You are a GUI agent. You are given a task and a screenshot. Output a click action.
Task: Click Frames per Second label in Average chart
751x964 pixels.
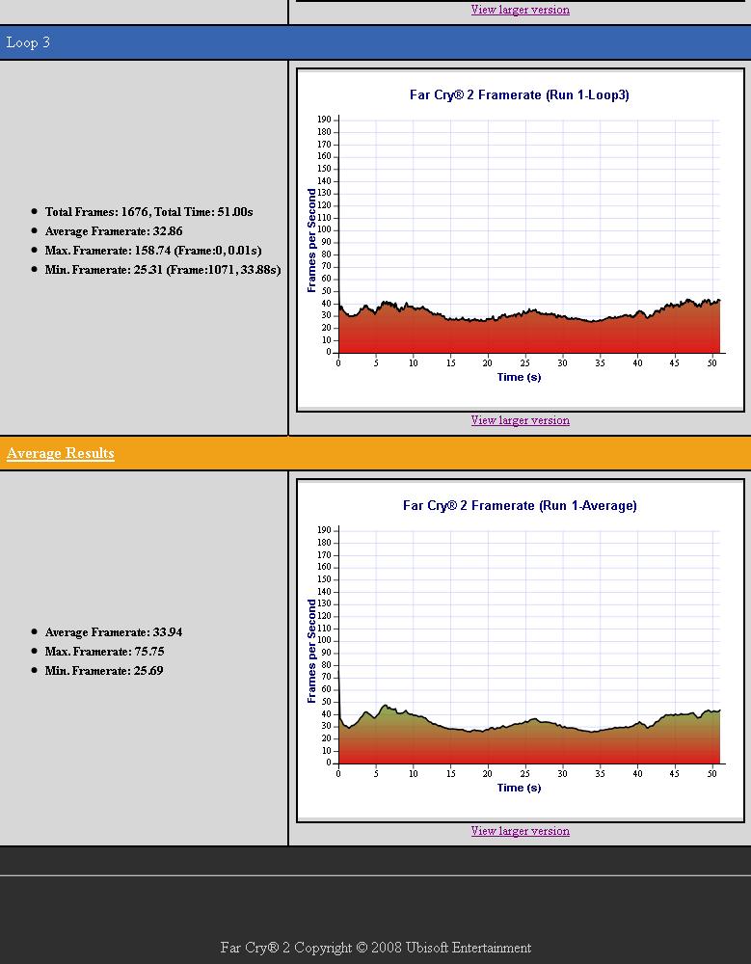[x=311, y=651]
